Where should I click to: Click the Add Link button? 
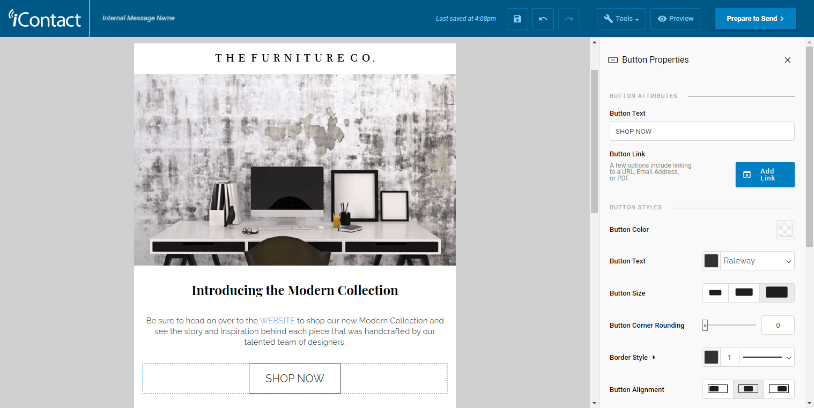click(x=765, y=175)
